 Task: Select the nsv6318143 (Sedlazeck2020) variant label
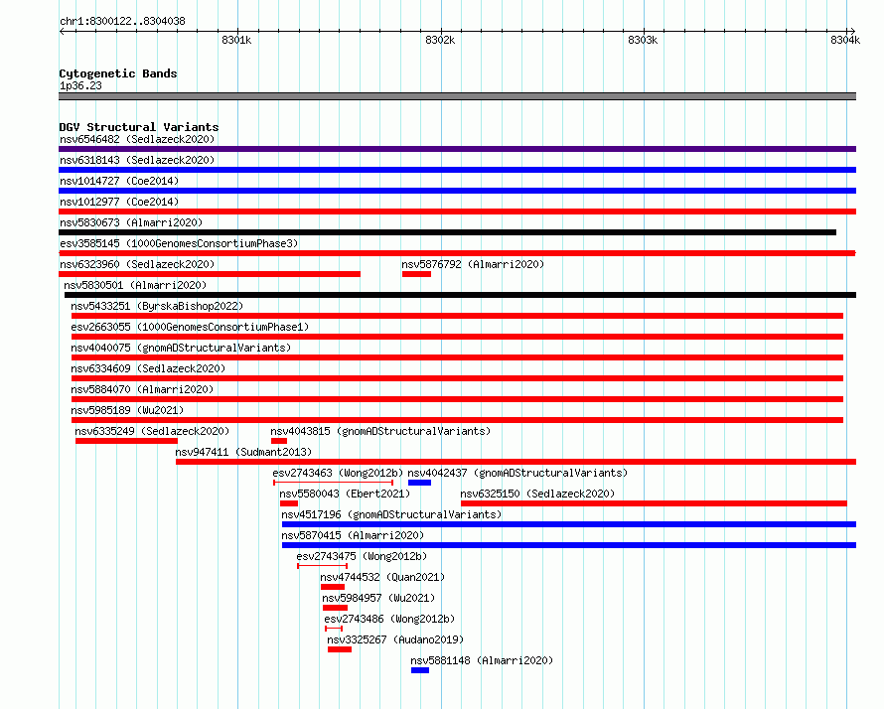click(x=137, y=160)
